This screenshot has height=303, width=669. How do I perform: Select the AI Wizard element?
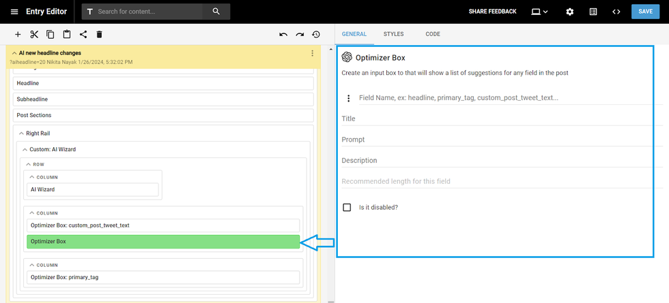point(93,189)
